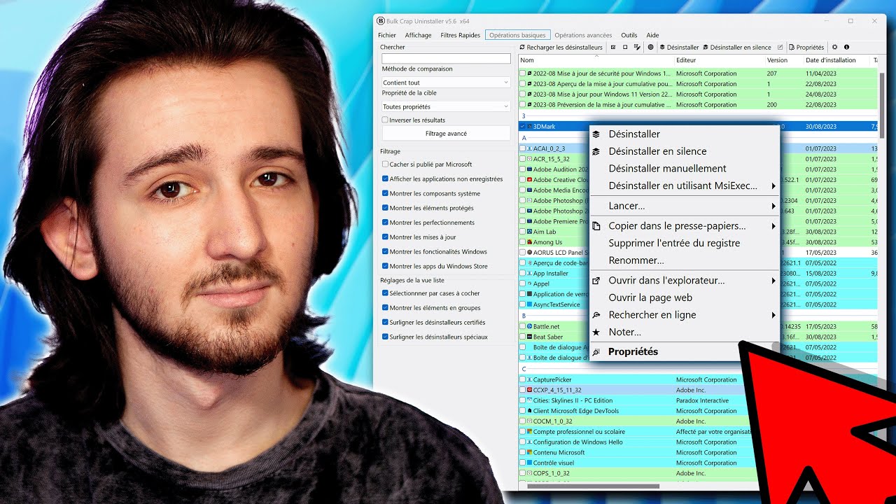The width and height of the screenshot is (896, 504).
Task: Click the select-all checkbox toolbar icon
Action: 613,47
